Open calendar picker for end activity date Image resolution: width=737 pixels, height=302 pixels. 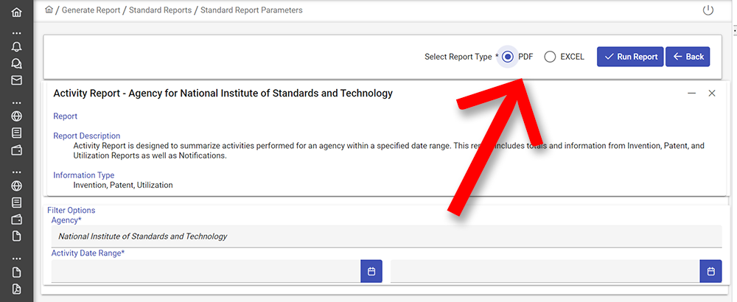tap(710, 271)
